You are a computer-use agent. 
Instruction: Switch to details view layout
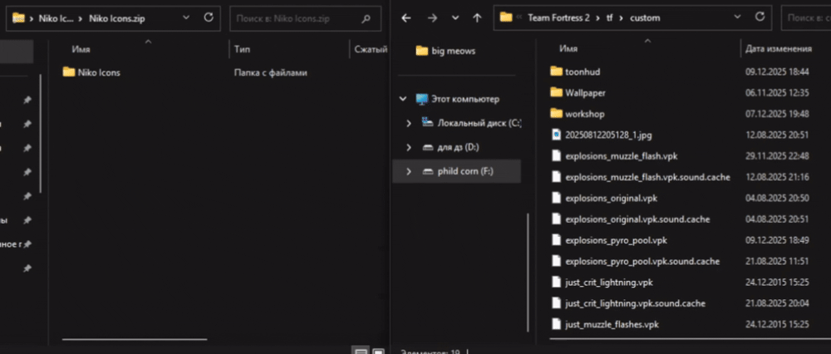click(361, 352)
